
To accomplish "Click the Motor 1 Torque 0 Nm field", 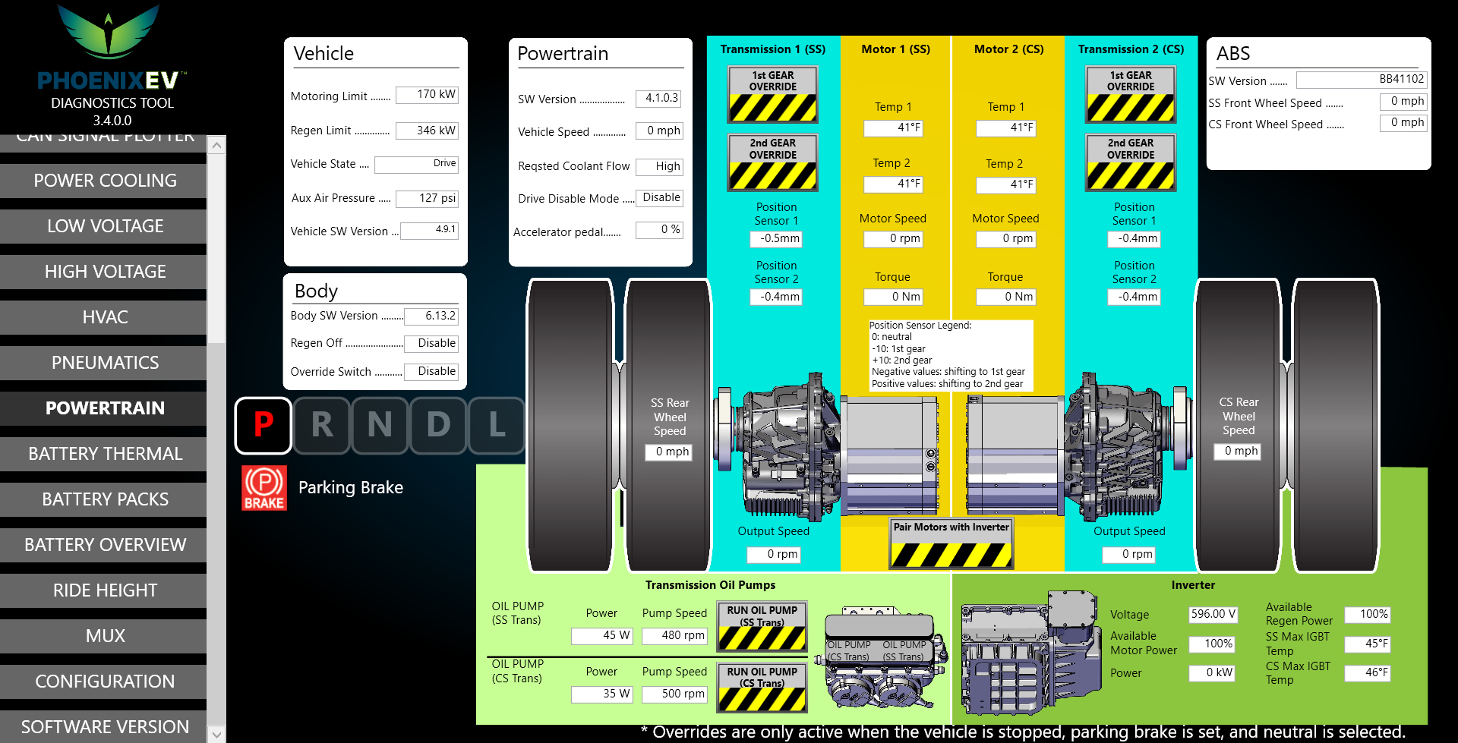I will (893, 298).
